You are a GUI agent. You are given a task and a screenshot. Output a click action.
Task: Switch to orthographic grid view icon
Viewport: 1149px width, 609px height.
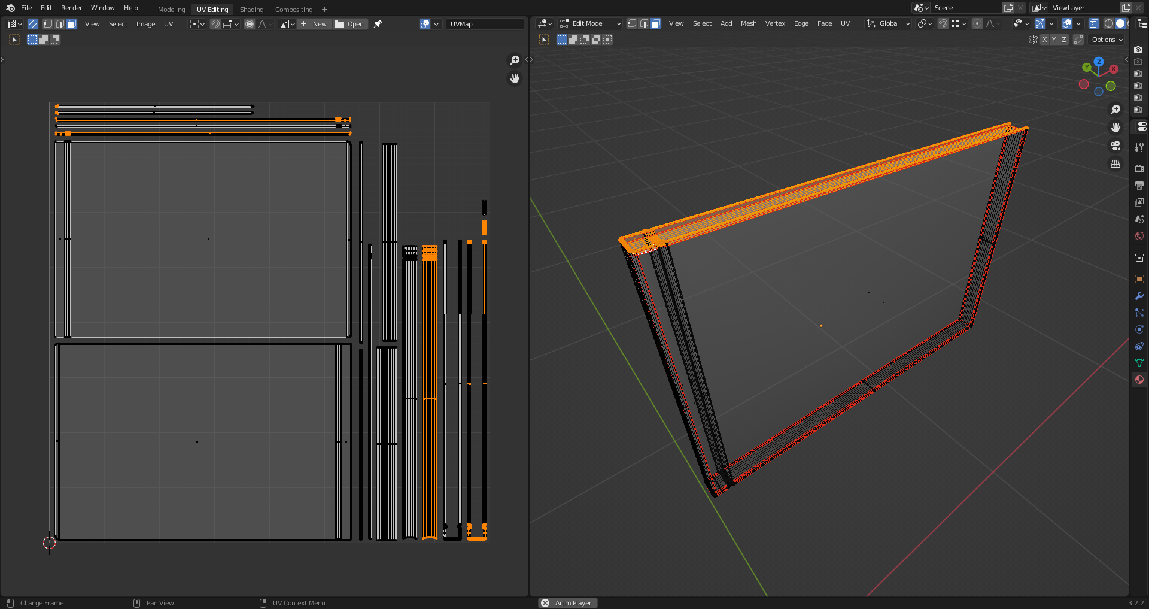tap(1115, 163)
